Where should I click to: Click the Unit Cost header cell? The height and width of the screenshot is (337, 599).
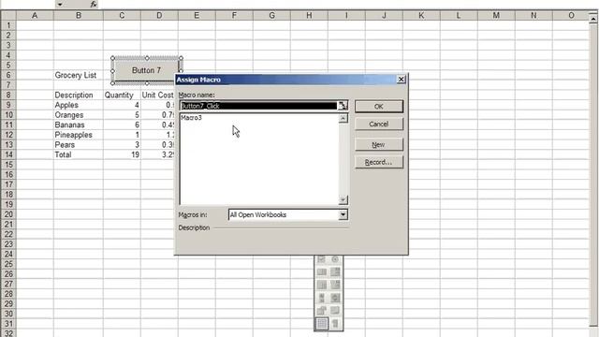coord(157,95)
